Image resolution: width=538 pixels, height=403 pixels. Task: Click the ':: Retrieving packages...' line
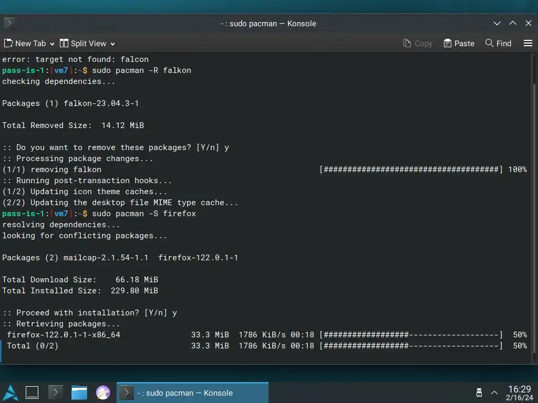coord(61,324)
